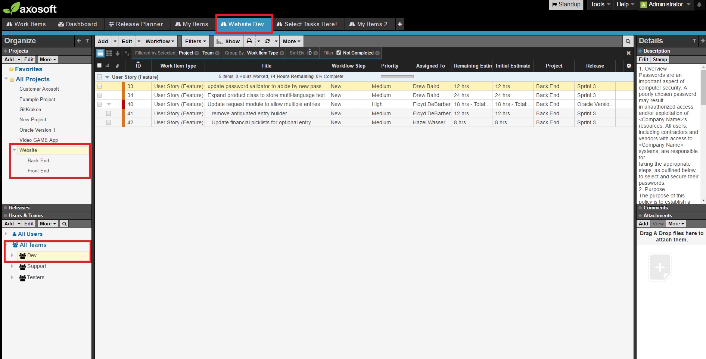Print the work item list
This screenshot has width=706, height=359.
click(x=249, y=41)
